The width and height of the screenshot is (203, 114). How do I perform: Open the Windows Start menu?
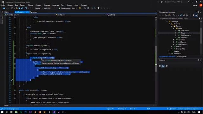coord(2,112)
